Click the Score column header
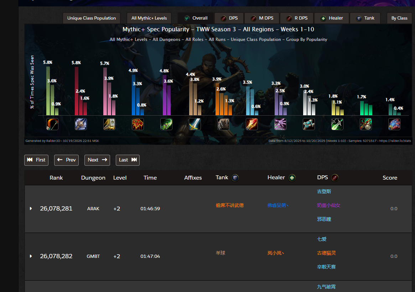Viewport: 415px width, 292px height. [390, 178]
